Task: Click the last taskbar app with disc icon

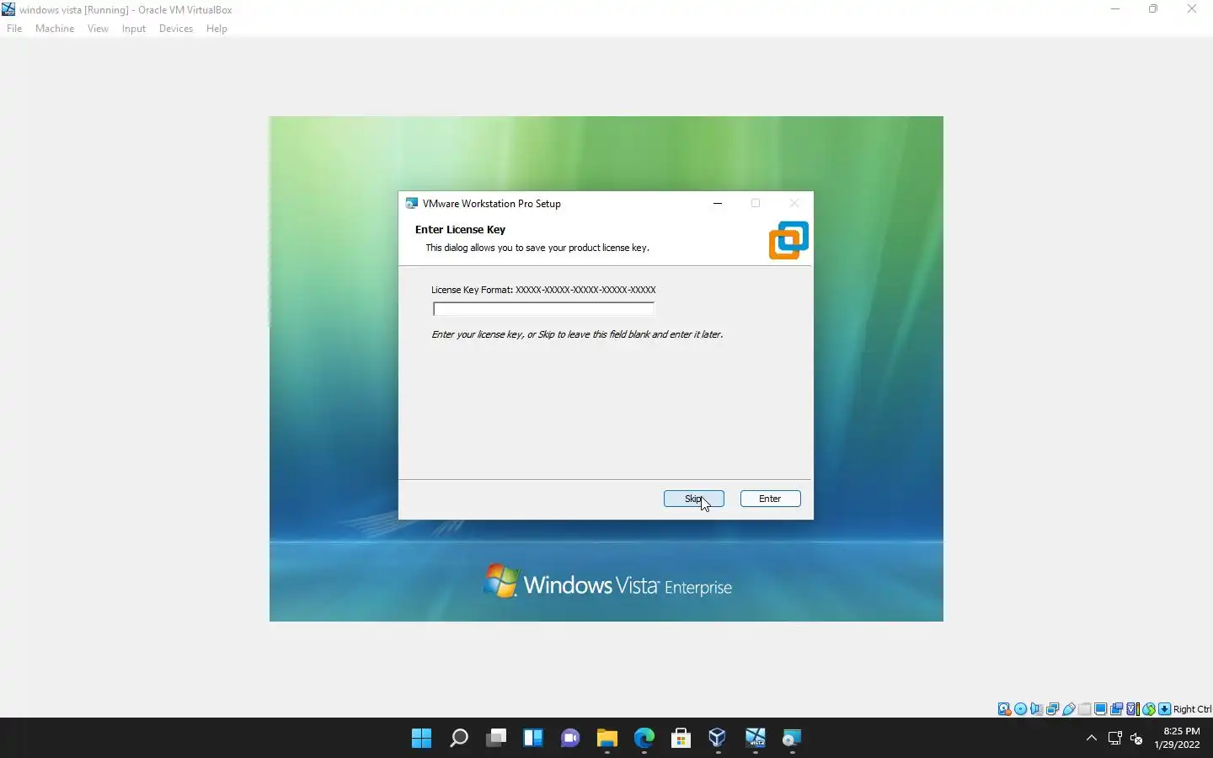Action: point(792,739)
